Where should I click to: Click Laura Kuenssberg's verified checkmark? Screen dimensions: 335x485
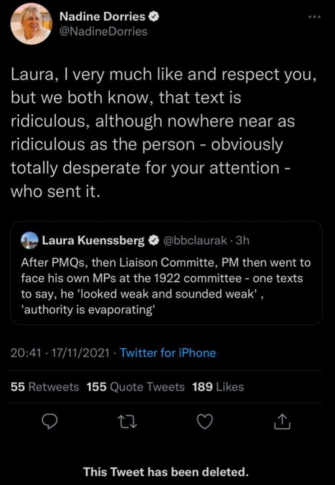(x=155, y=240)
